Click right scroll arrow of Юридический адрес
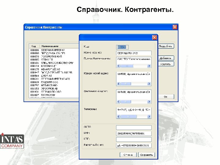 [x=149, y=84]
